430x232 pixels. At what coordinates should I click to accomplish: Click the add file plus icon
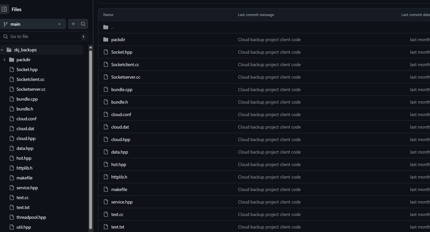pos(73,24)
